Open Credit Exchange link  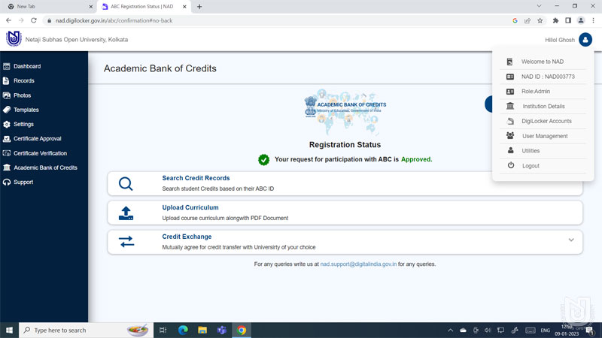coord(187,237)
